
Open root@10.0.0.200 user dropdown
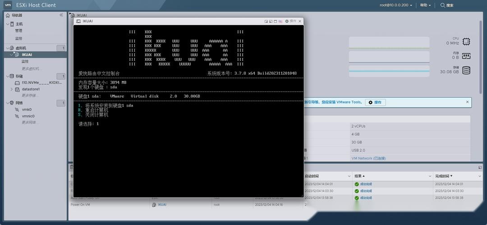point(396,5)
